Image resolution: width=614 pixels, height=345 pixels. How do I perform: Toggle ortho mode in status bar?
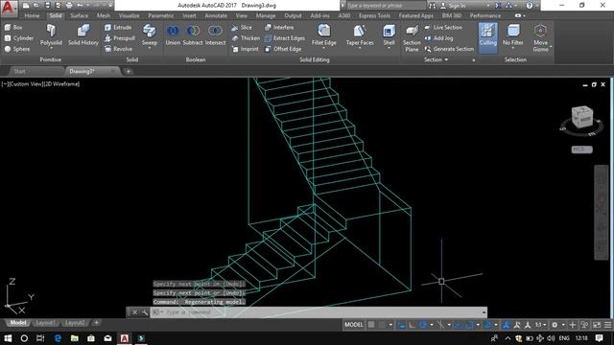(412, 325)
